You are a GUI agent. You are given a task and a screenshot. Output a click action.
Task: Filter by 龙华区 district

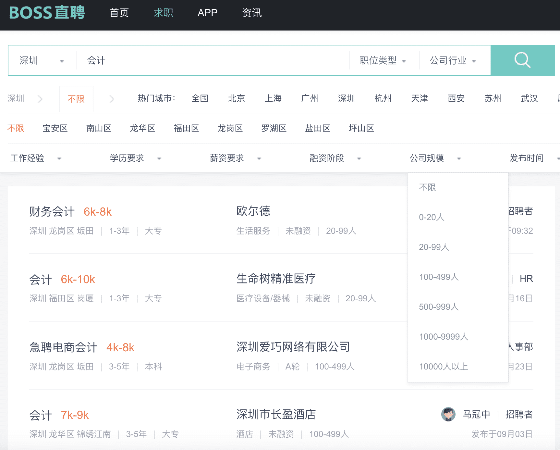(x=143, y=128)
